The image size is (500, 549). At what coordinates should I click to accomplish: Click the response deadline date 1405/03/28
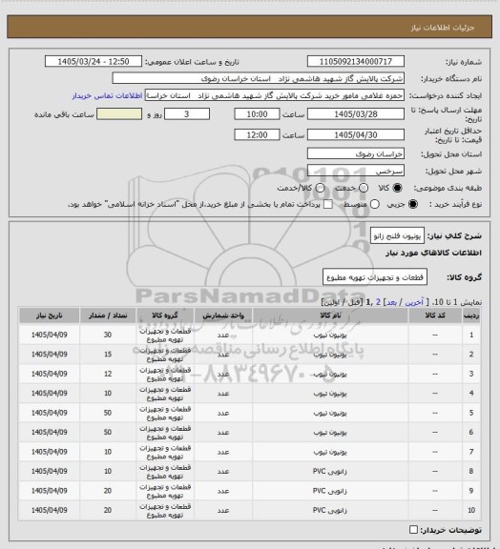[356, 114]
